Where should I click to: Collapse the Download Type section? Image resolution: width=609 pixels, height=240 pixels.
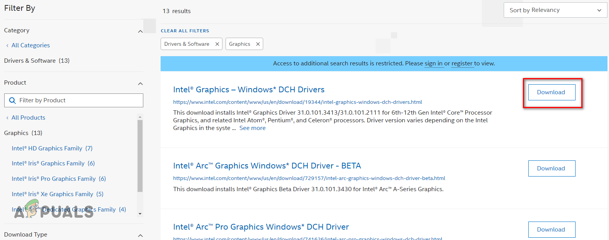(140, 235)
